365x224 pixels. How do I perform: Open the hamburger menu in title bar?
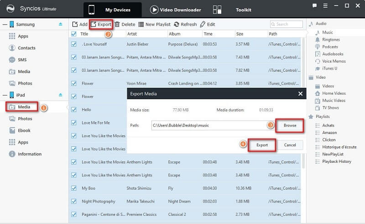[x=325, y=5]
